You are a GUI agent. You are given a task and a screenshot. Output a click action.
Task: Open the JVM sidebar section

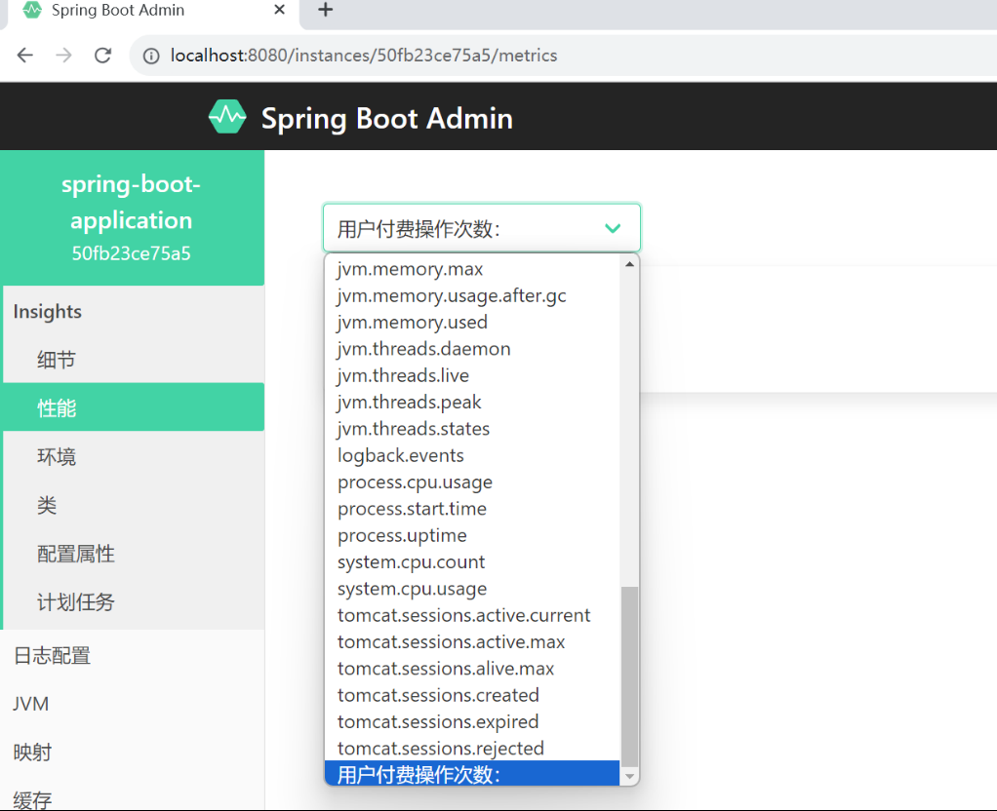point(31,704)
